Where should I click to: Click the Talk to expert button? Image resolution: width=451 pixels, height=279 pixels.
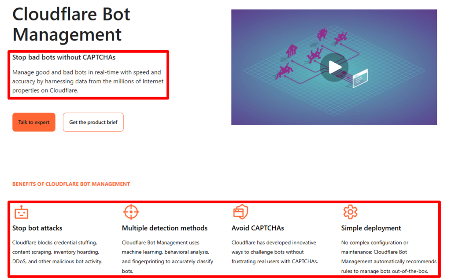(x=33, y=122)
